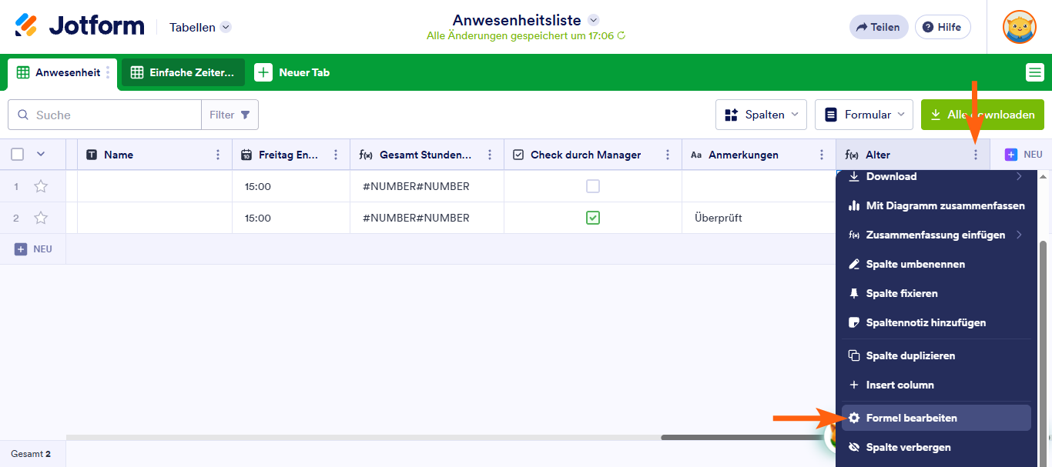The height and width of the screenshot is (467, 1052).
Task: Open the Gesamt Stunden column options dots
Action: 490,155
